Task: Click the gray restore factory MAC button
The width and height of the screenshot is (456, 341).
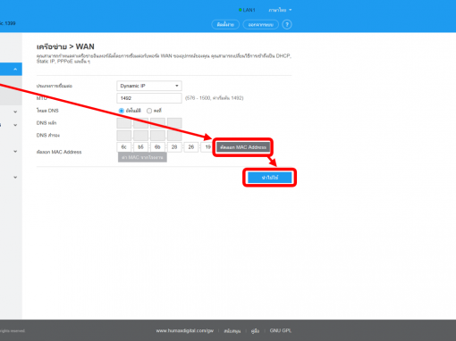Action: [142, 157]
